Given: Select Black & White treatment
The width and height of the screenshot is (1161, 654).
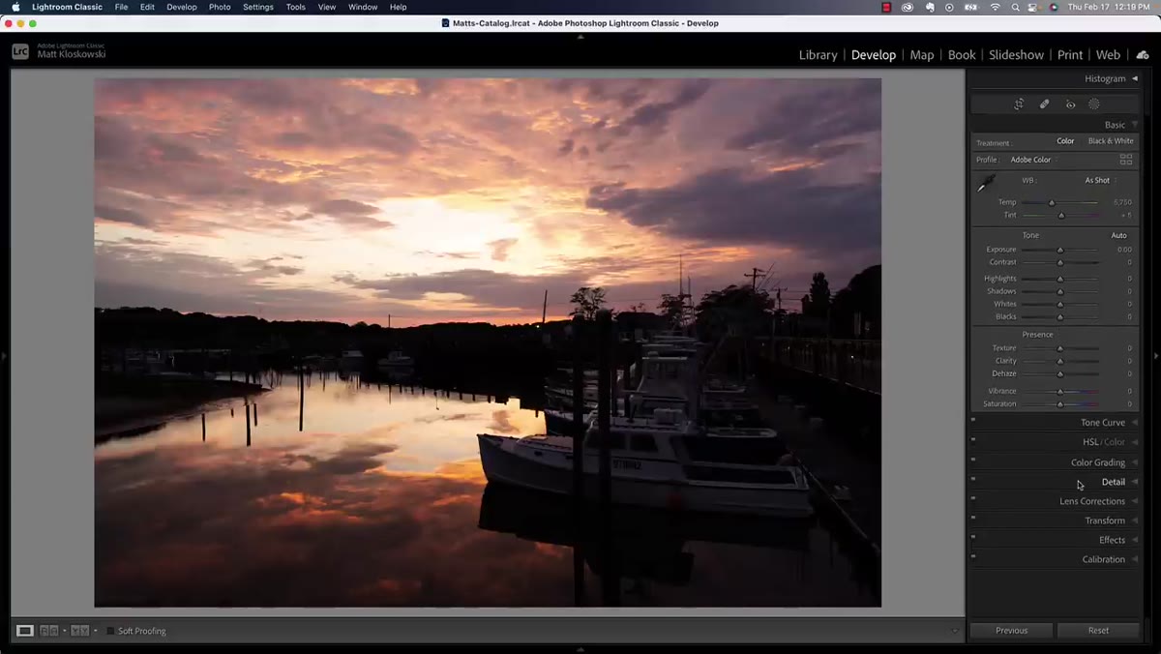Looking at the screenshot, I should [x=1111, y=141].
